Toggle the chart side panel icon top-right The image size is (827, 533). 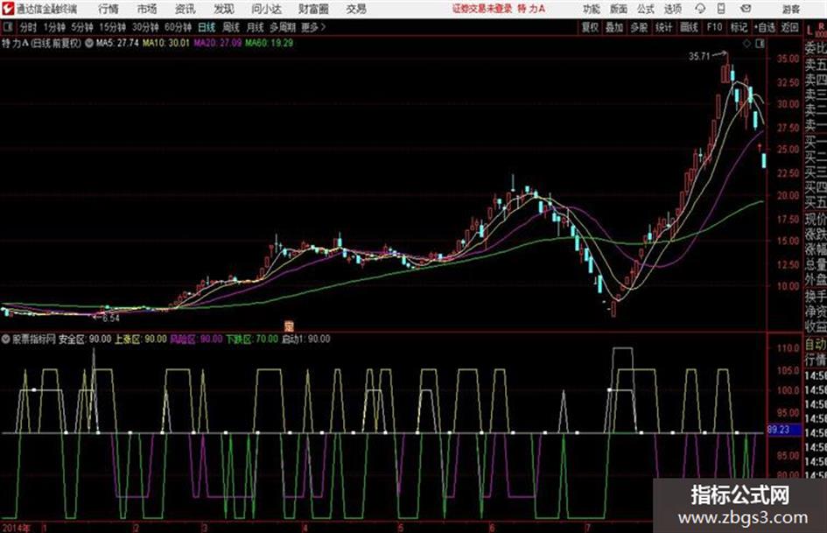point(760,44)
